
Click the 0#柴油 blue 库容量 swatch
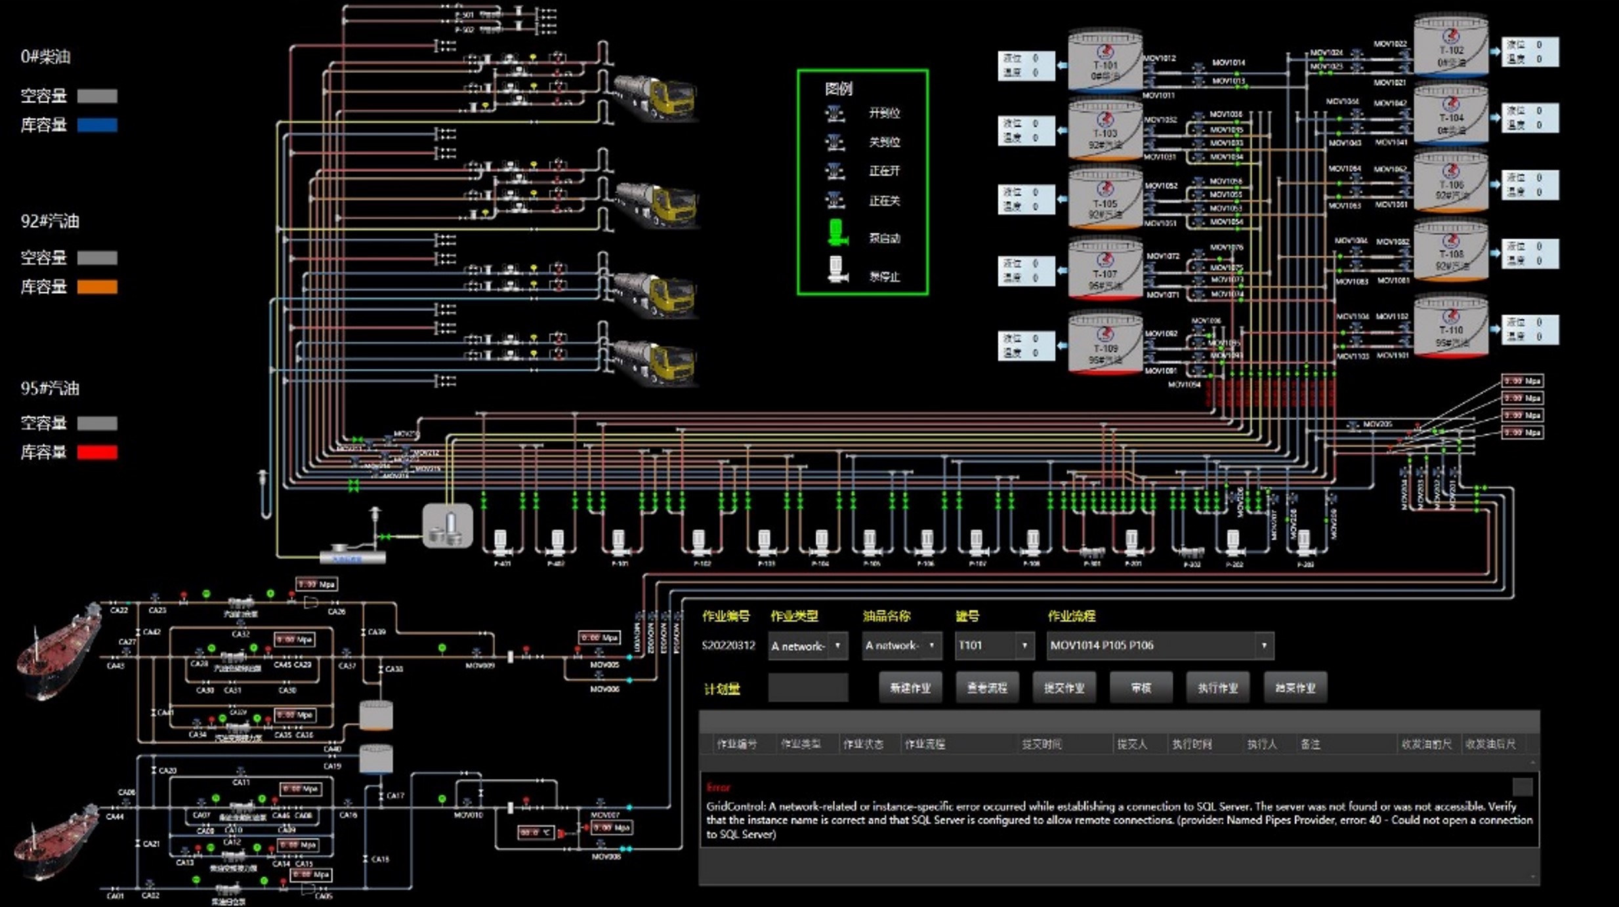click(97, 125)
